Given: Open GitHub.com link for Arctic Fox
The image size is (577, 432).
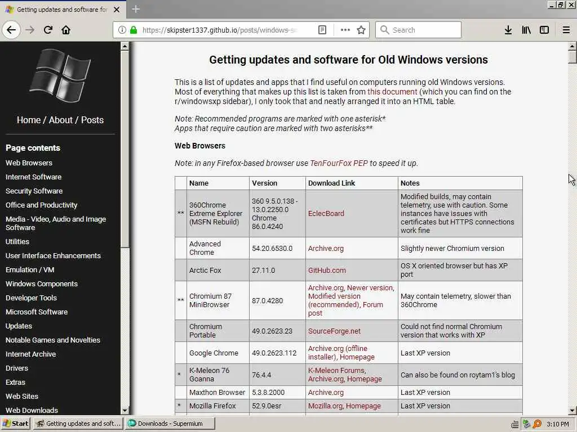Looking at the screenshot, I should [x=327, y=271].
